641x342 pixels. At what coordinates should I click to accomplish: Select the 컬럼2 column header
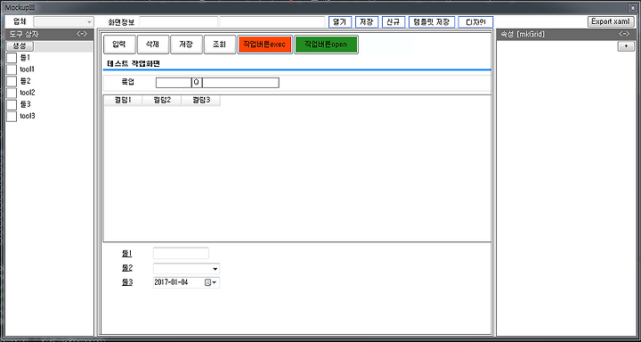pos(161,101)
